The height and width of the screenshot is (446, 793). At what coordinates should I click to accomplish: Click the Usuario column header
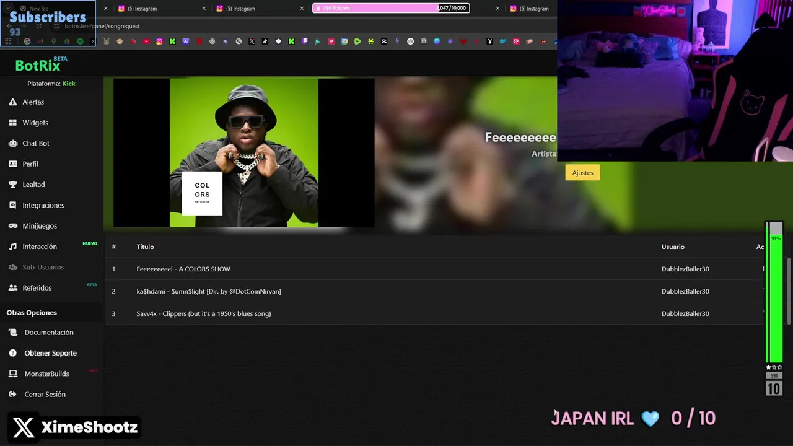pyautogui.click(x=673, y=247)
